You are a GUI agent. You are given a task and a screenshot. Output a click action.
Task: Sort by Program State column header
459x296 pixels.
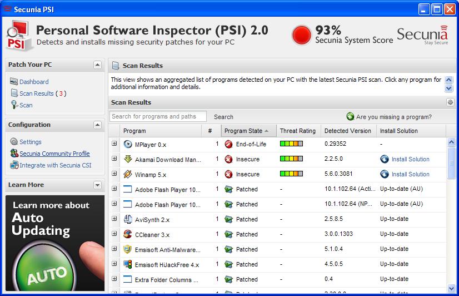(x=243, y=131)
